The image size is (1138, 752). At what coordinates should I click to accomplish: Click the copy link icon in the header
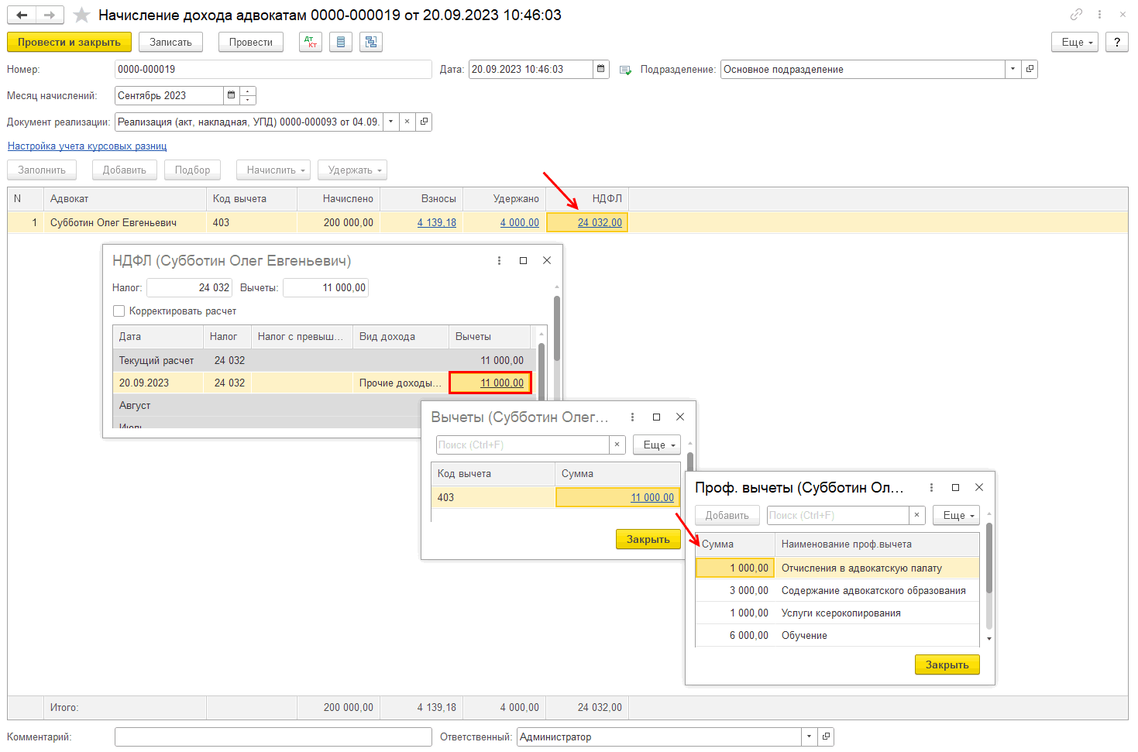pos(1076,15)
